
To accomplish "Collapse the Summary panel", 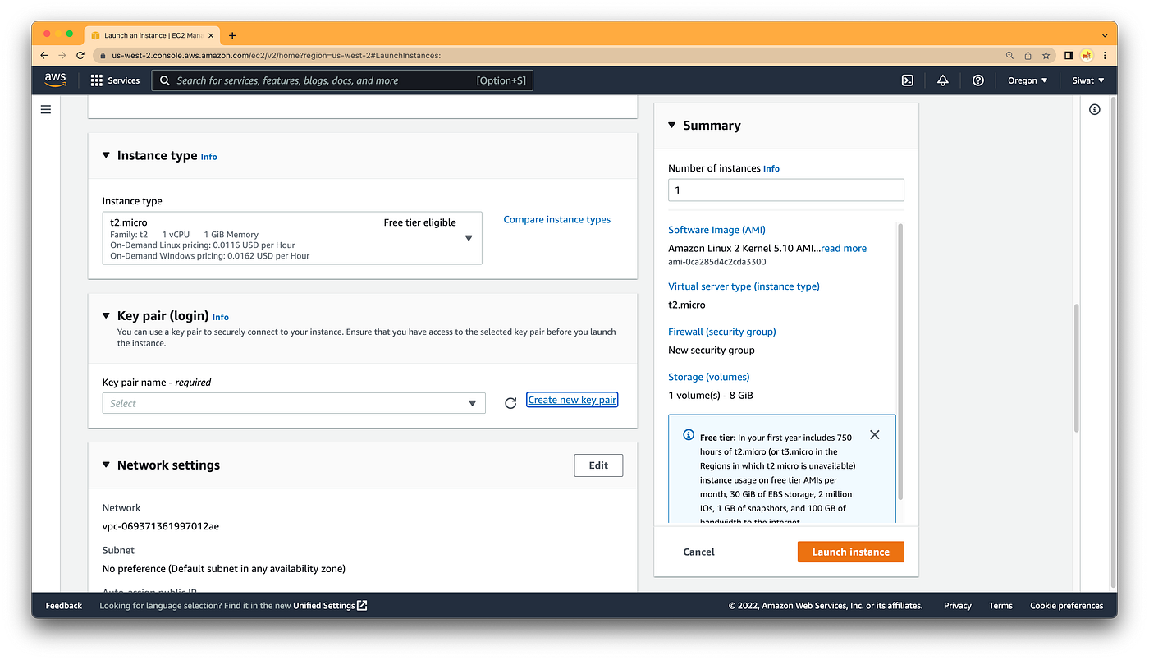I will click(x=671, y=126).
